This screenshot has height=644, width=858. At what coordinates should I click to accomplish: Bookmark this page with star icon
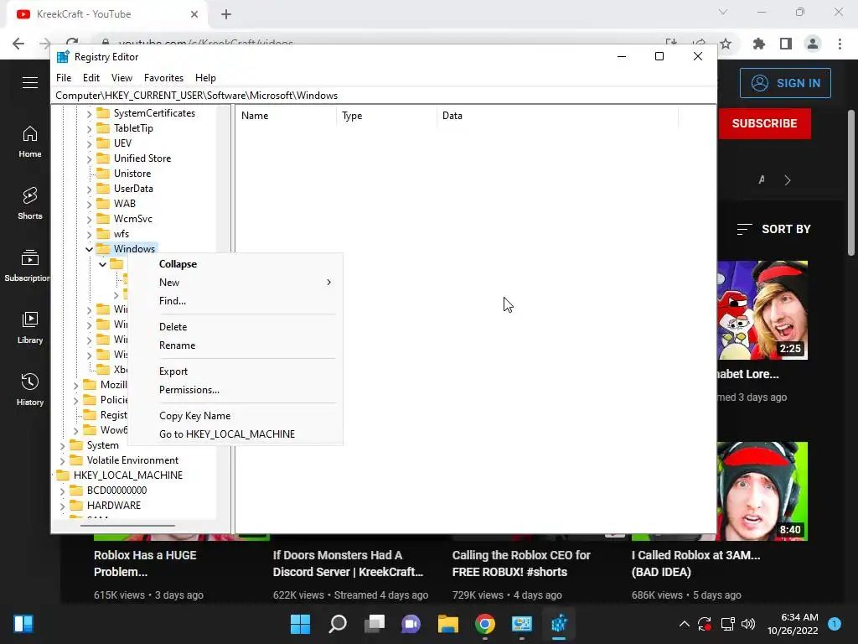[726, 44]
